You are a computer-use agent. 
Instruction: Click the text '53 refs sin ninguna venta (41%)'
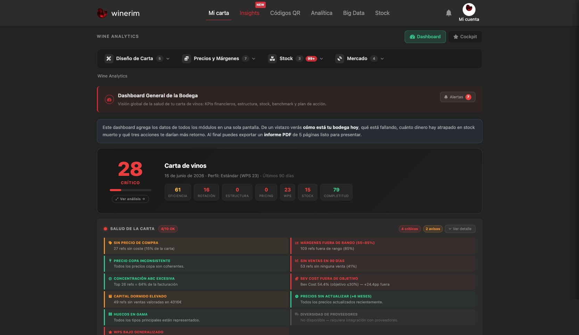329,266
